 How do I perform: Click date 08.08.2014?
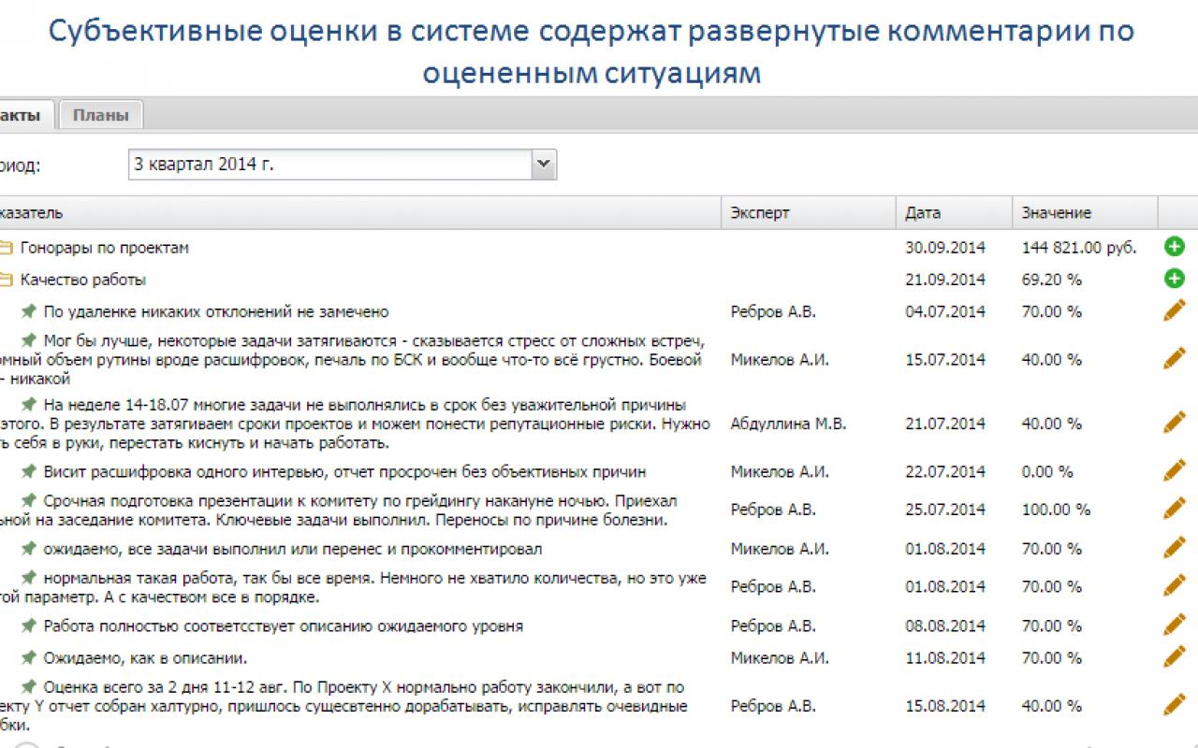945,626
